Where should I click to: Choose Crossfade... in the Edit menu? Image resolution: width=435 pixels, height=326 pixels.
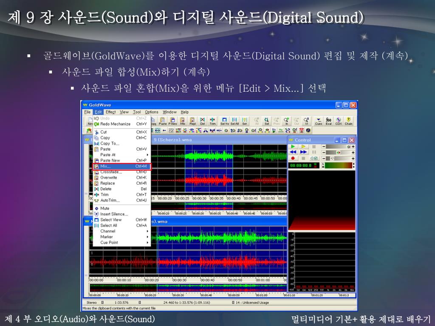(121, 172)
